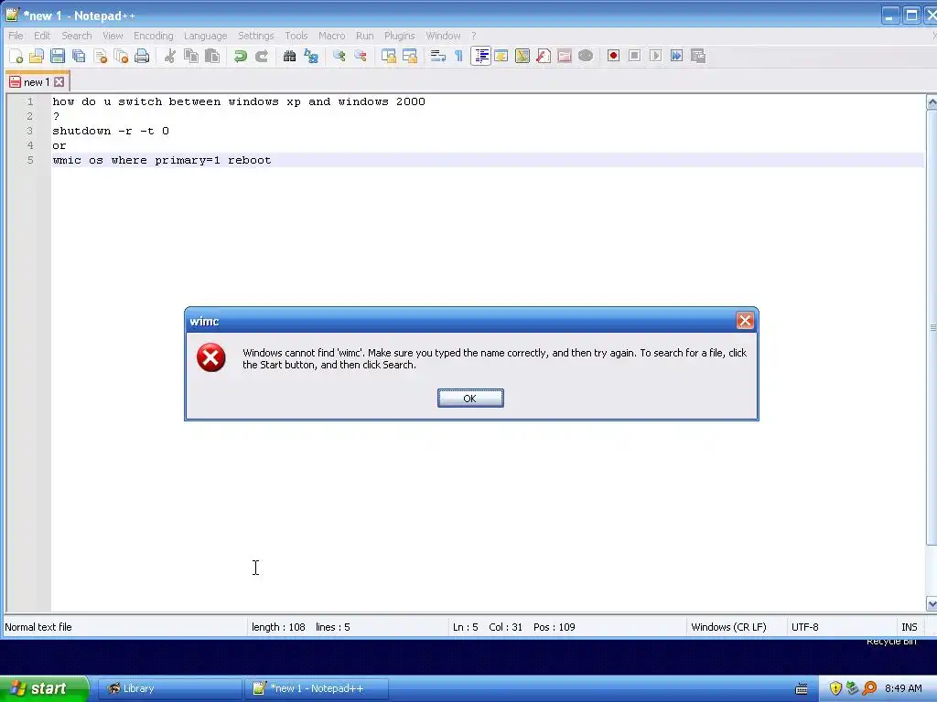The height and width of the screenshot is (702, 937).
Task: Click the Cut scissors icon
Action: click(x=170, y=56)
